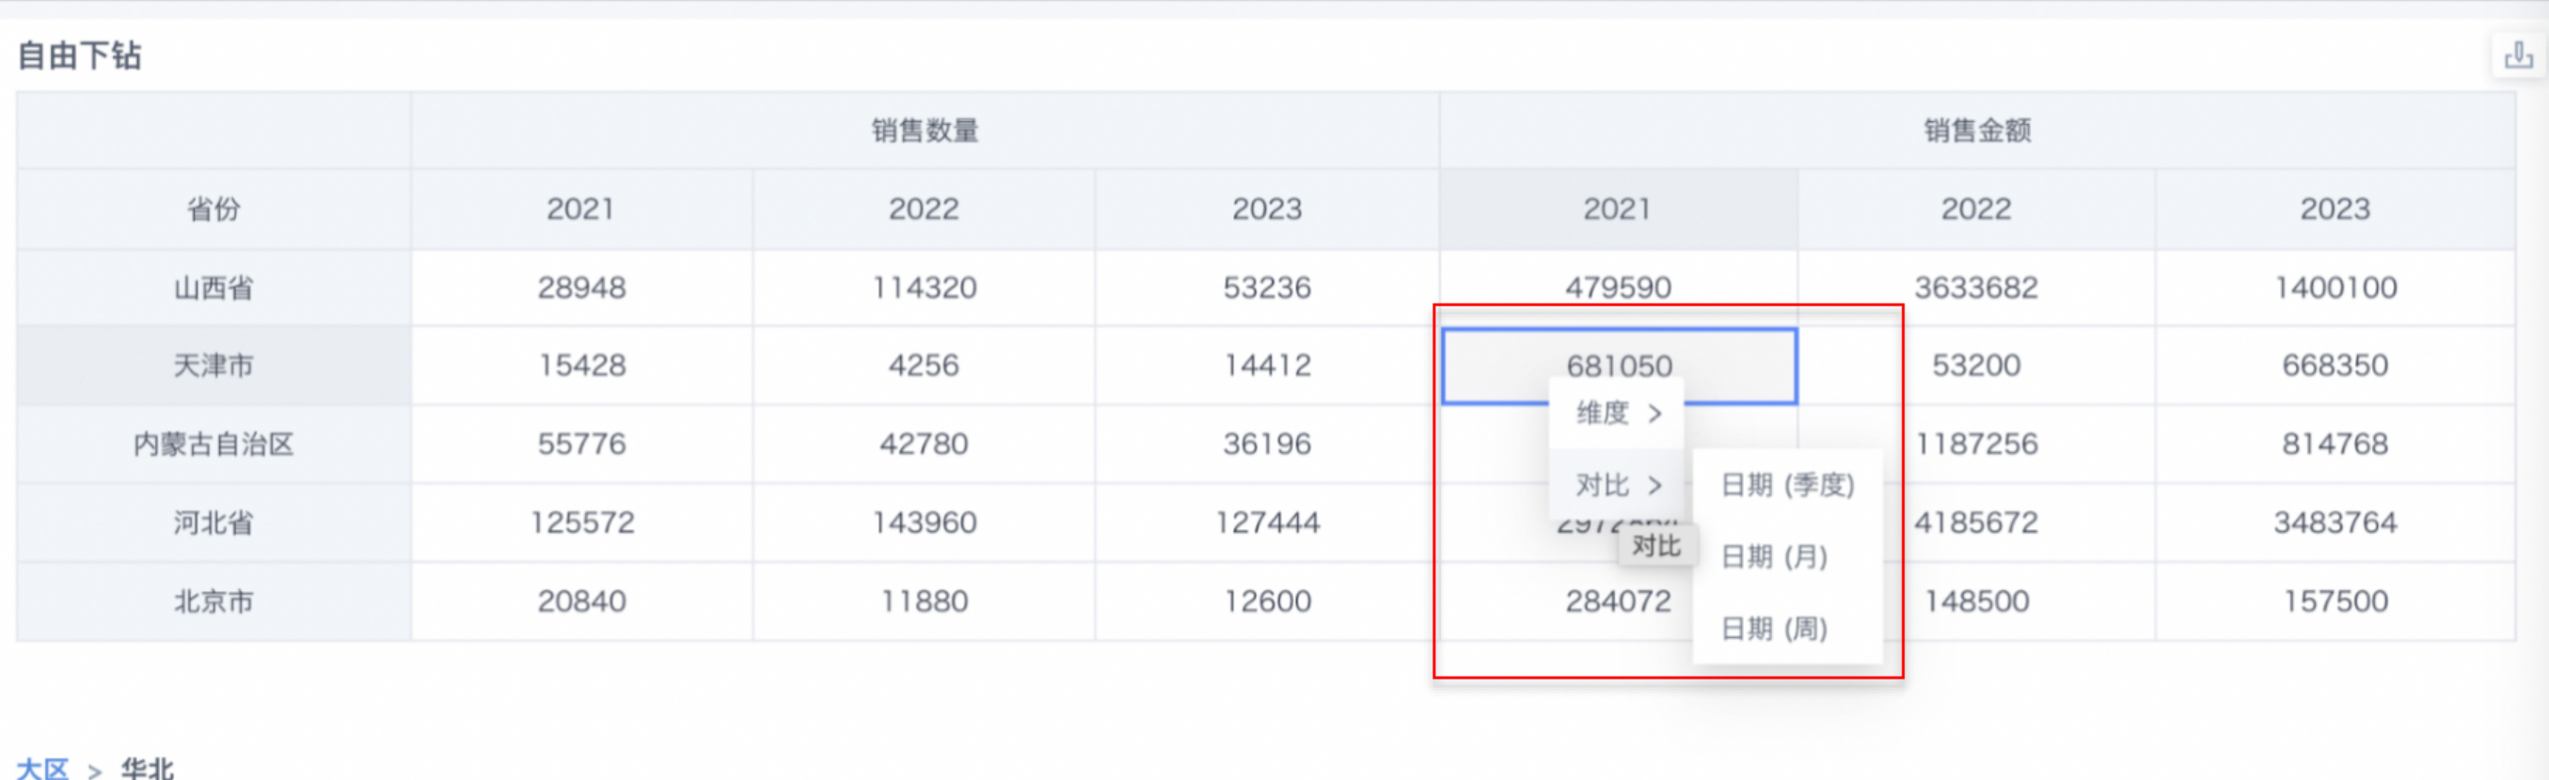Image resolution: width=2549 pixels, height=780 pixels.
Task: Click the 省份 column header
Action: (214, 210)
